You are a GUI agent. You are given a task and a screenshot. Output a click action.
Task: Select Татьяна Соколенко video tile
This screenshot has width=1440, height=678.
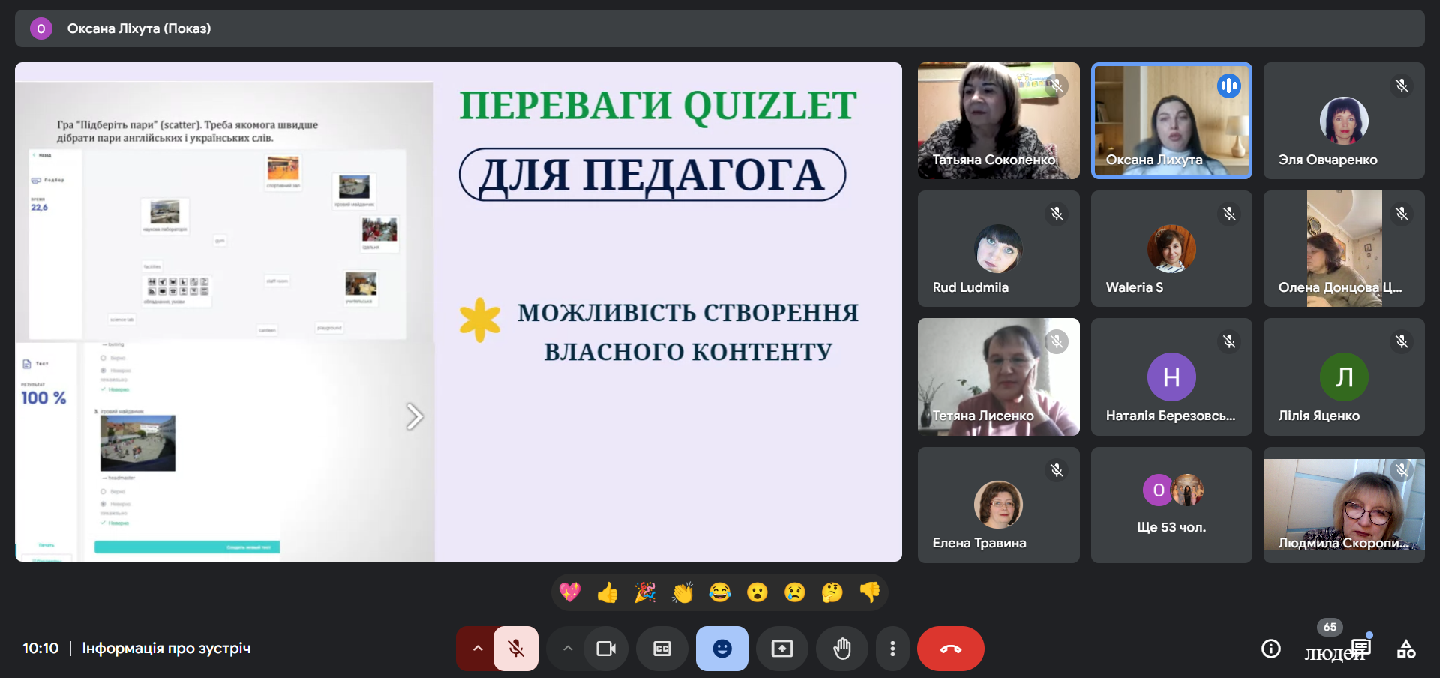[x=999, y=121]
